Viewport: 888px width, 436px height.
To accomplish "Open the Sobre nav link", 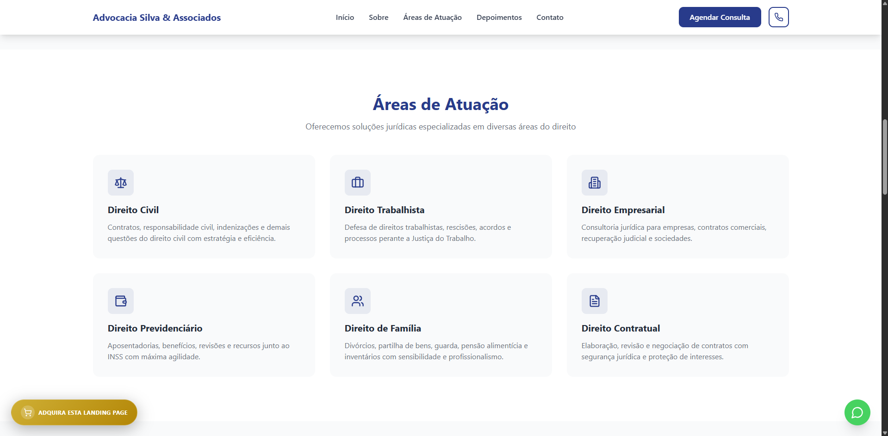I will pos(379,17).
